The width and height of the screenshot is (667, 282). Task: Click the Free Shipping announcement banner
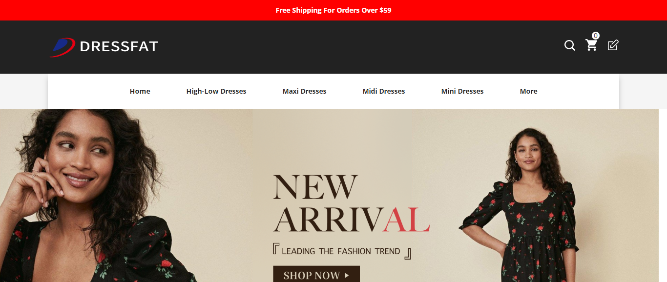coord(333,10)
